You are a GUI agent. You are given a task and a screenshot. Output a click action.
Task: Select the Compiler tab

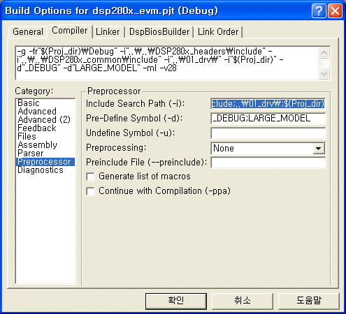click(x=70, y=31)
